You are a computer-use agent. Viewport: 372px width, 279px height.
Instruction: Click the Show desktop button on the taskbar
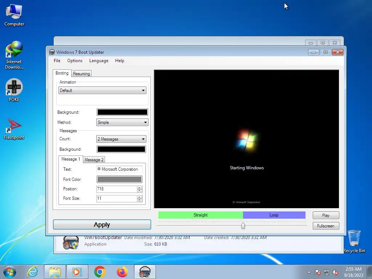pos(370,272)
